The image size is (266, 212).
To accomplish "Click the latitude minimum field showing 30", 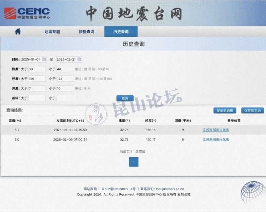I will [x=37, y=69].
